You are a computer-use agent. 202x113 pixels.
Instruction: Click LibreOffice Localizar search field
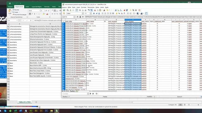coord(75,94)
